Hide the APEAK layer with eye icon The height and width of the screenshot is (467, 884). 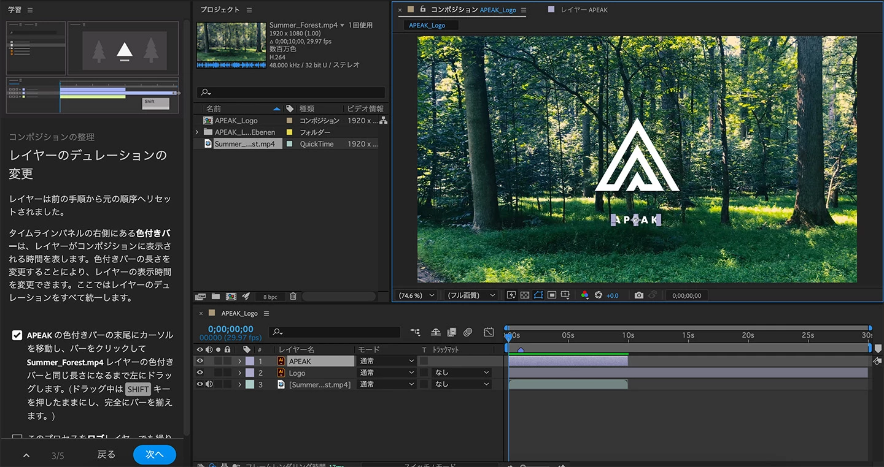point(200,361)
